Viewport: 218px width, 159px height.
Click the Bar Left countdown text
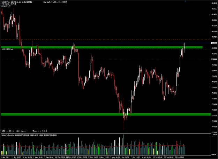[x=55, y=2]
